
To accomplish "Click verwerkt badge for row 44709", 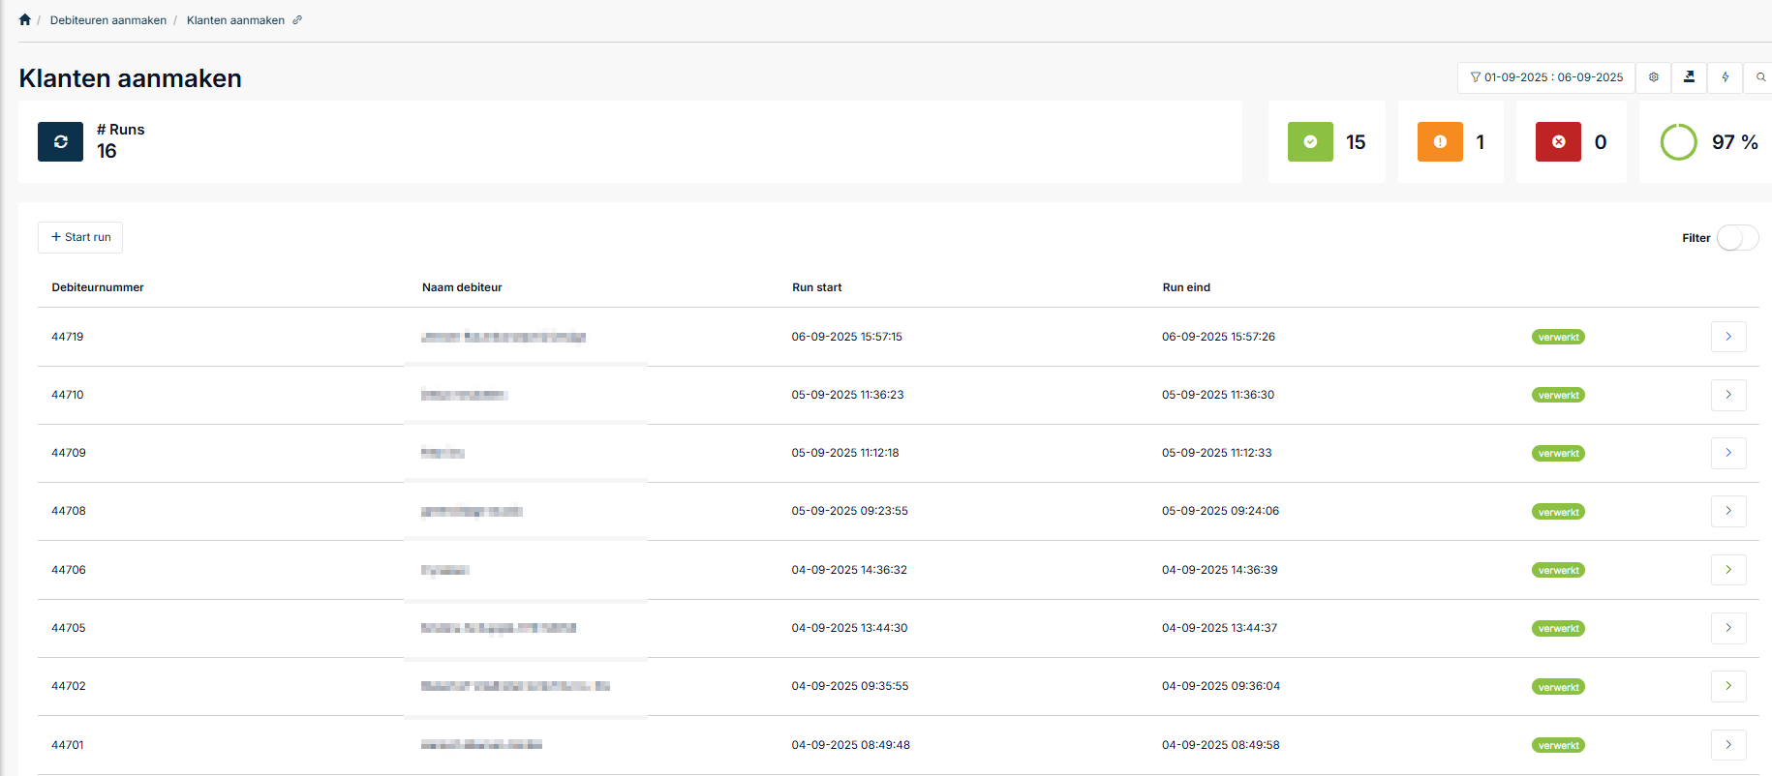I will pyautogui.click(x=1558, y=454).
